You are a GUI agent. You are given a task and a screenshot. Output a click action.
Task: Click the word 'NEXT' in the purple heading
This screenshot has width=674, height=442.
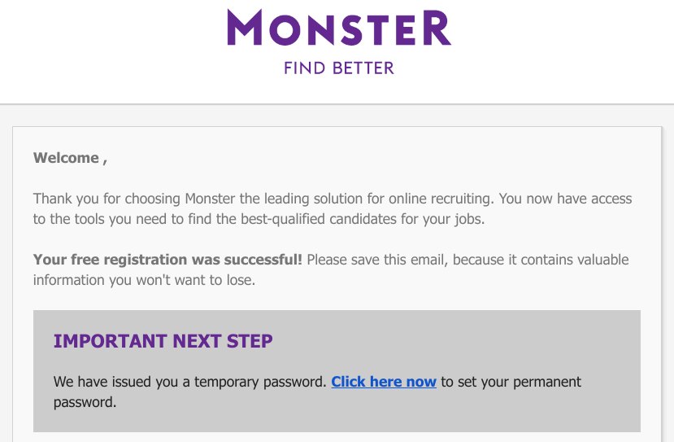tap(197, 341)
